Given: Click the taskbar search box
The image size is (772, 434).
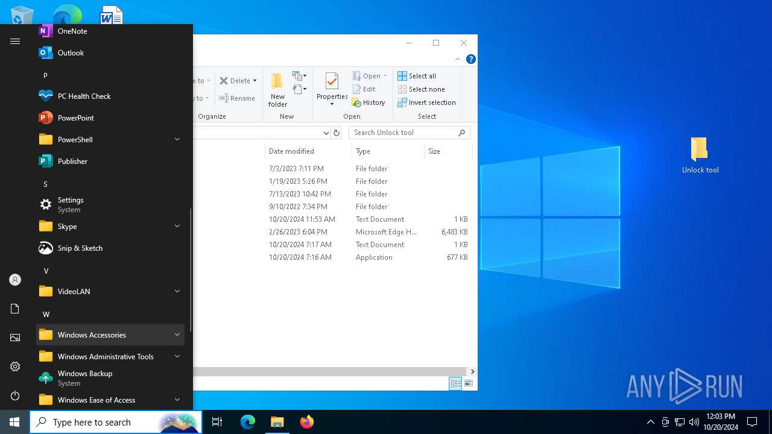Looking at the screenshot, I should [115, 422].
